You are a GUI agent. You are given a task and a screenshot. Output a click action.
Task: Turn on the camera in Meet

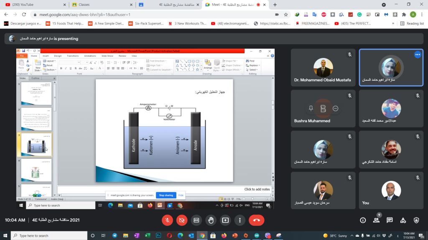coord(182,220)
